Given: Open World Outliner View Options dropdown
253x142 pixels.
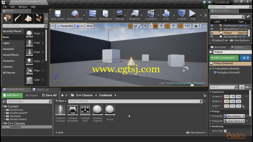Looking at the screenshot, I should click(240, 40).
